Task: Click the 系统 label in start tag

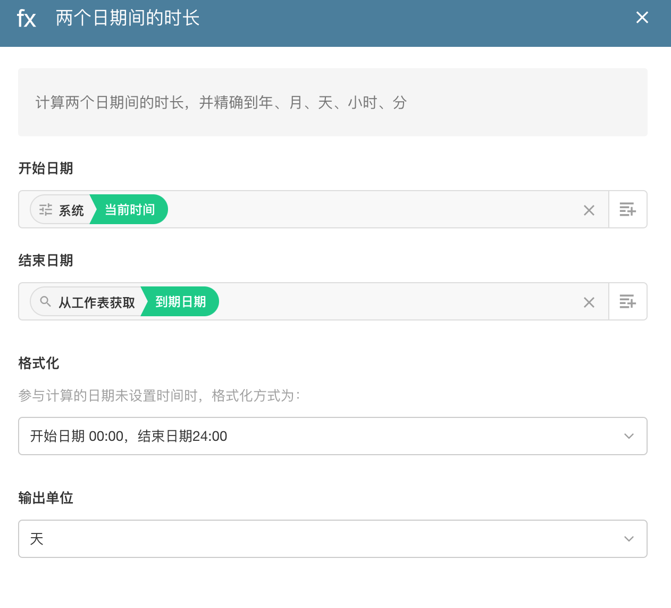Action: [x=71, y=210]
